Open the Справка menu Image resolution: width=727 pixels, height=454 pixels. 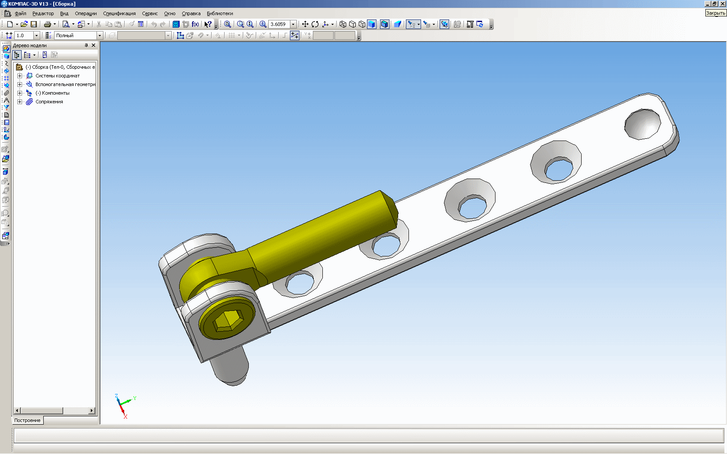pyautogui.click(x=191, y=13)
